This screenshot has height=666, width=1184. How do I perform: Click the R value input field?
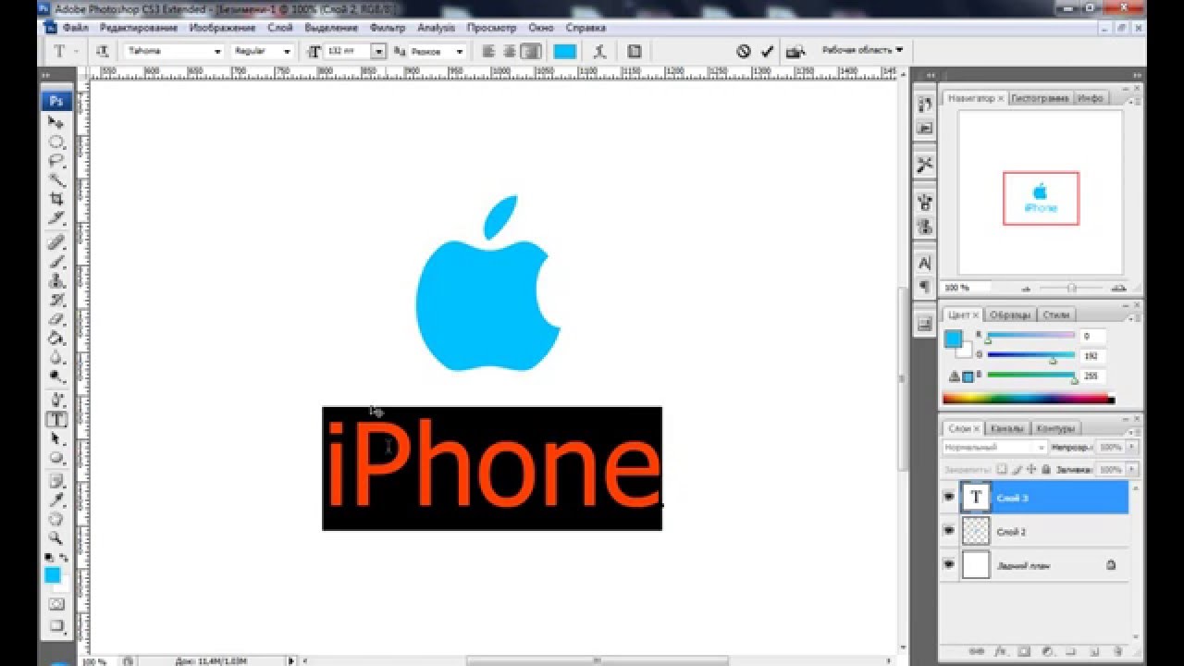coord(1092,336)
